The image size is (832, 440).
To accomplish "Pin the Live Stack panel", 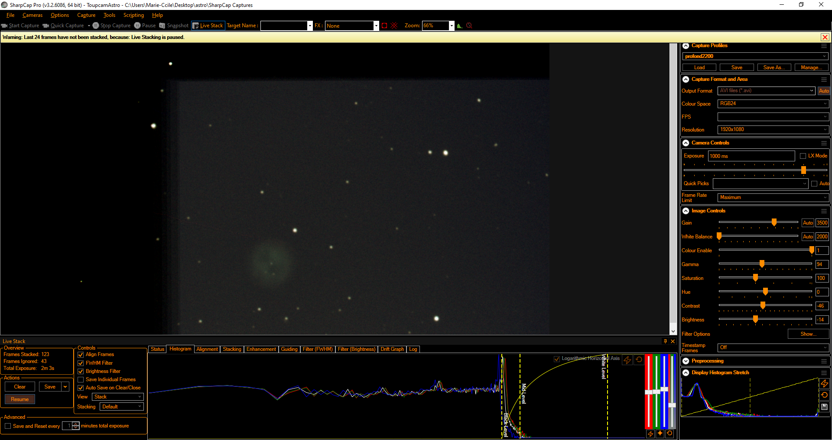I will (x=665, y=341).
